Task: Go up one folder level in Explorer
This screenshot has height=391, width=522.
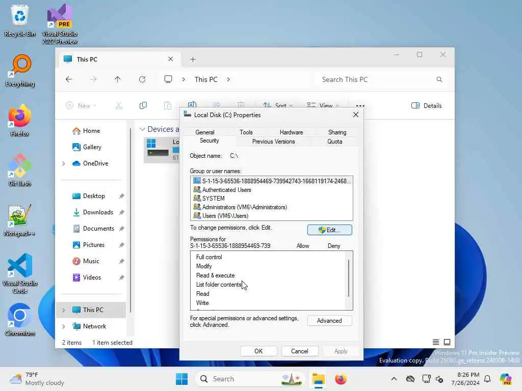Action: pyautogui.click(x=118, y=79)
